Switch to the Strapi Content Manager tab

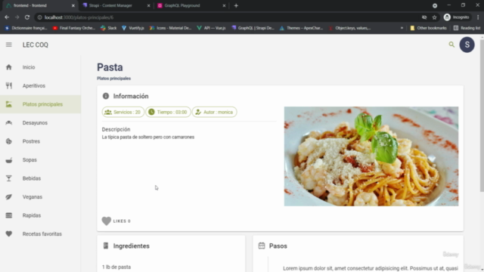click(115, 5)
